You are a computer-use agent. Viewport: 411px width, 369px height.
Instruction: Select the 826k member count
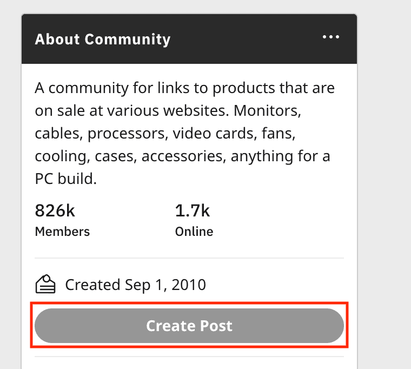point(55,209)
